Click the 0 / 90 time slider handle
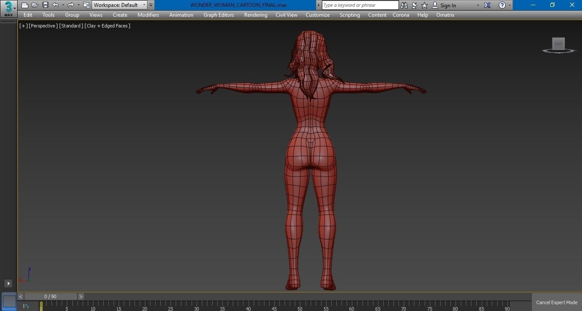The image size is (582, 311). [x=51, y=296]
